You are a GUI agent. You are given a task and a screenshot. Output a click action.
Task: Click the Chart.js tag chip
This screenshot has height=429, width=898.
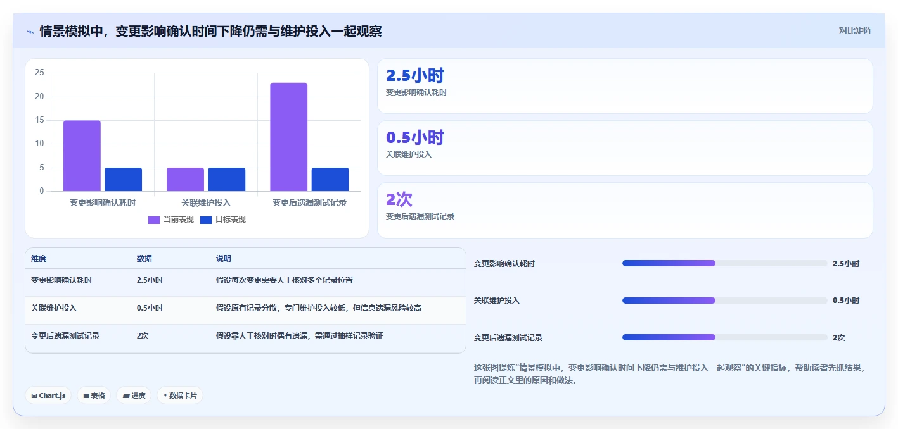tap(49, 395)
